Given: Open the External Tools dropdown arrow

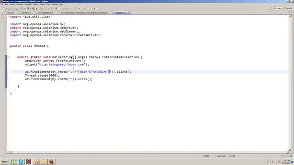Looking at the screenshot, I should (36, 8).
